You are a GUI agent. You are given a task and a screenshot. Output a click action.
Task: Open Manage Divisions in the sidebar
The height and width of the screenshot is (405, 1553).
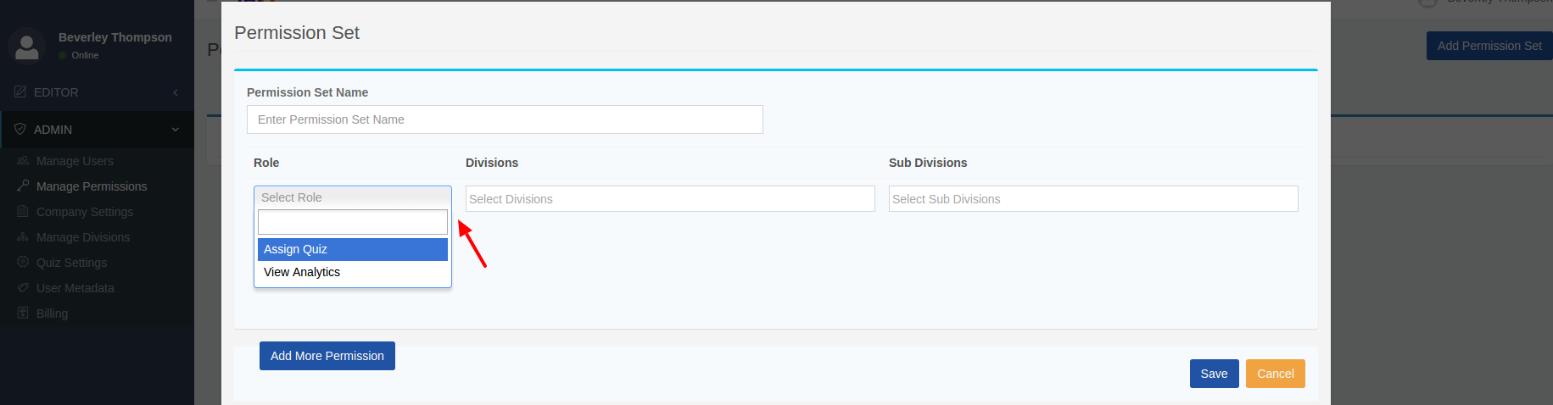tap(82, 237)
